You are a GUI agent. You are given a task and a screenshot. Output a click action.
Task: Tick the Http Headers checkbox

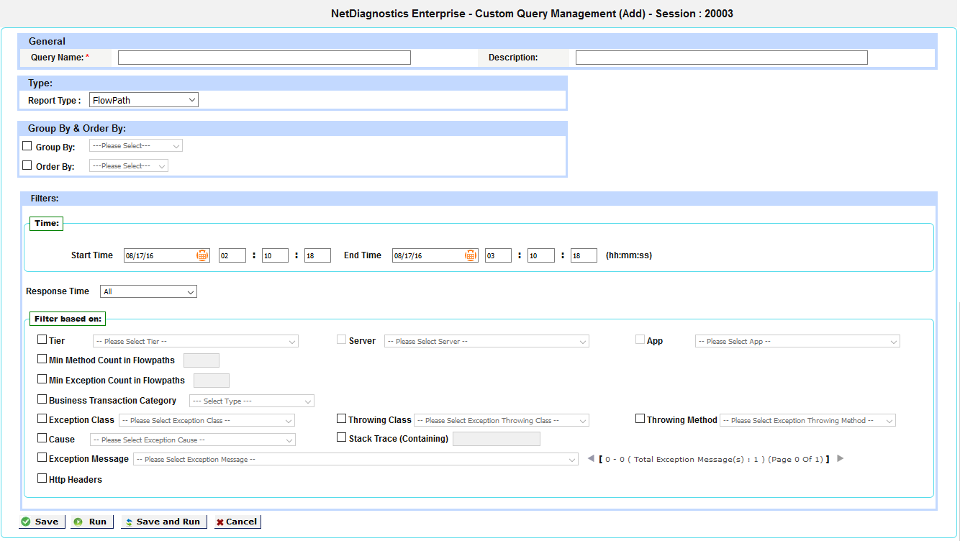[x=42, y=478]
